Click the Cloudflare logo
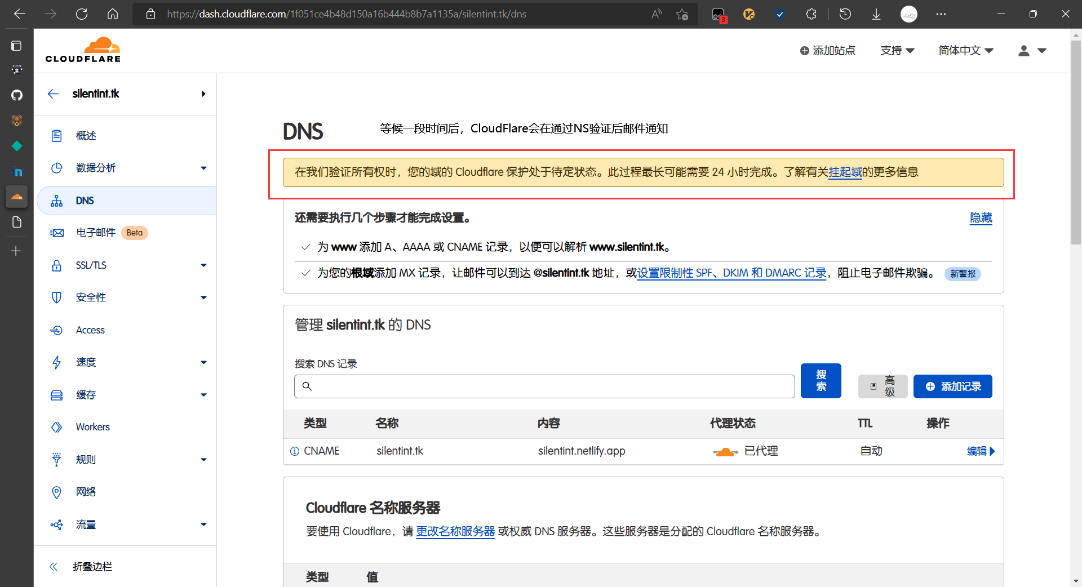Image resolution: width=1082 pixels, height=587 pixels. pyautogui.click(x=83, y=50)
